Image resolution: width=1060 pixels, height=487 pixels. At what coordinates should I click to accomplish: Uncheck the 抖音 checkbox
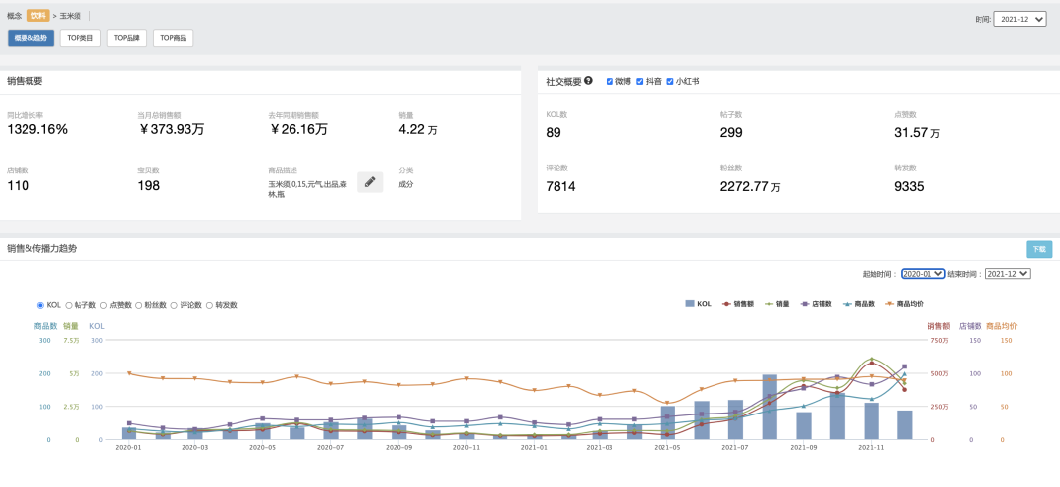click(x=640, y=81)
